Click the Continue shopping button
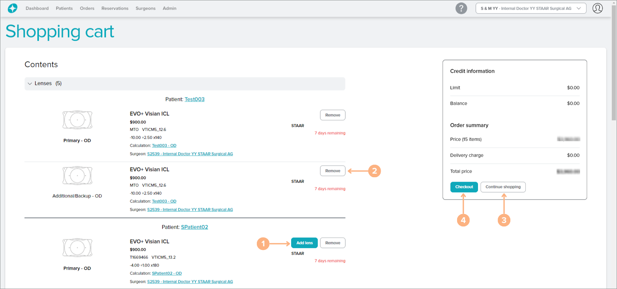Viewport: 617px width, 289px height. pos(503,187)
